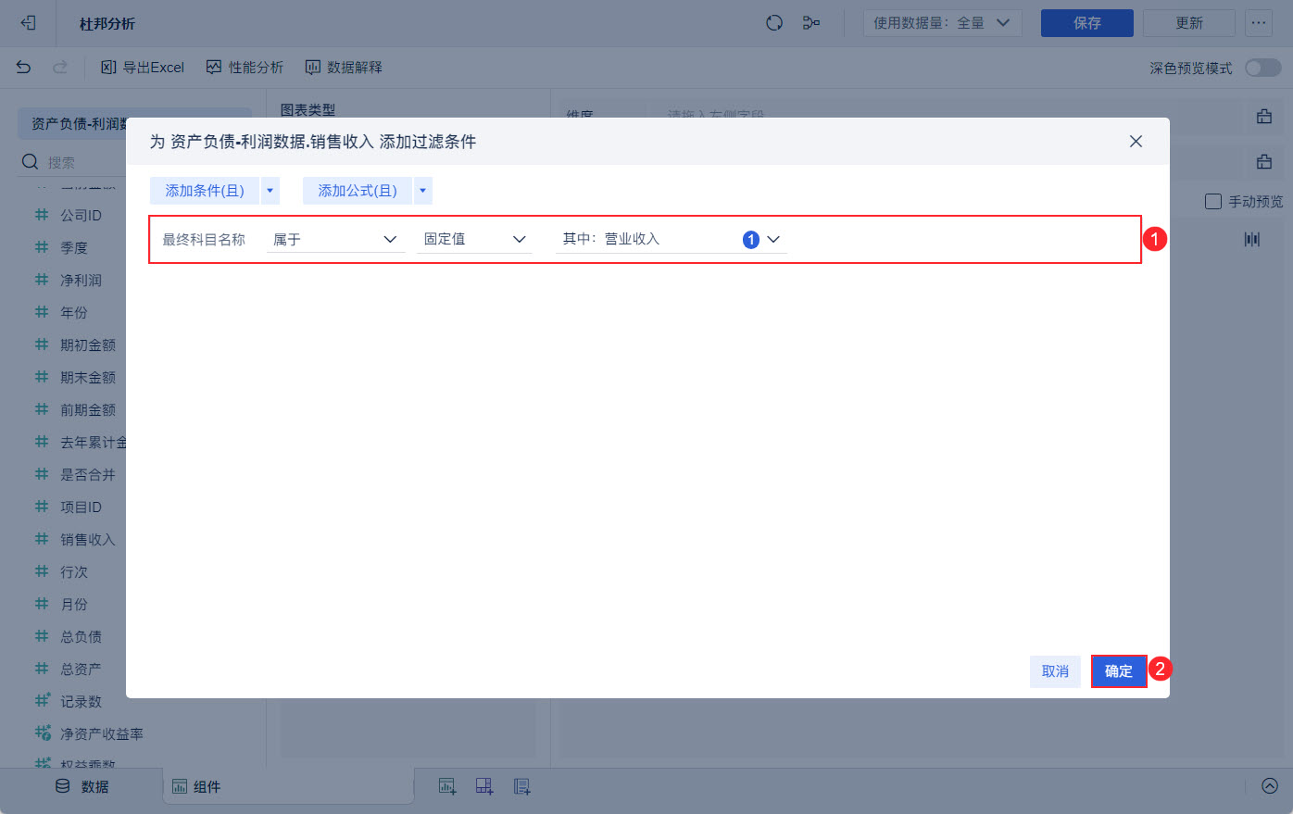Click the 最终科目名称 field label
The height and width of the screenshot is (814, 1293).
[x=204, y=239]
